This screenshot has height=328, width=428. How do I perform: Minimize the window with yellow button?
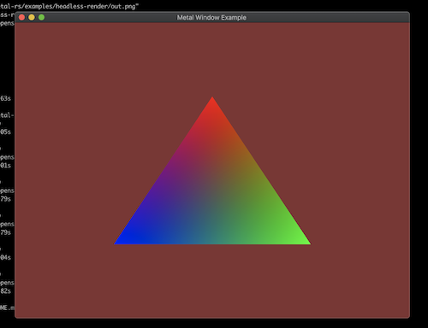tap(32, 17)
